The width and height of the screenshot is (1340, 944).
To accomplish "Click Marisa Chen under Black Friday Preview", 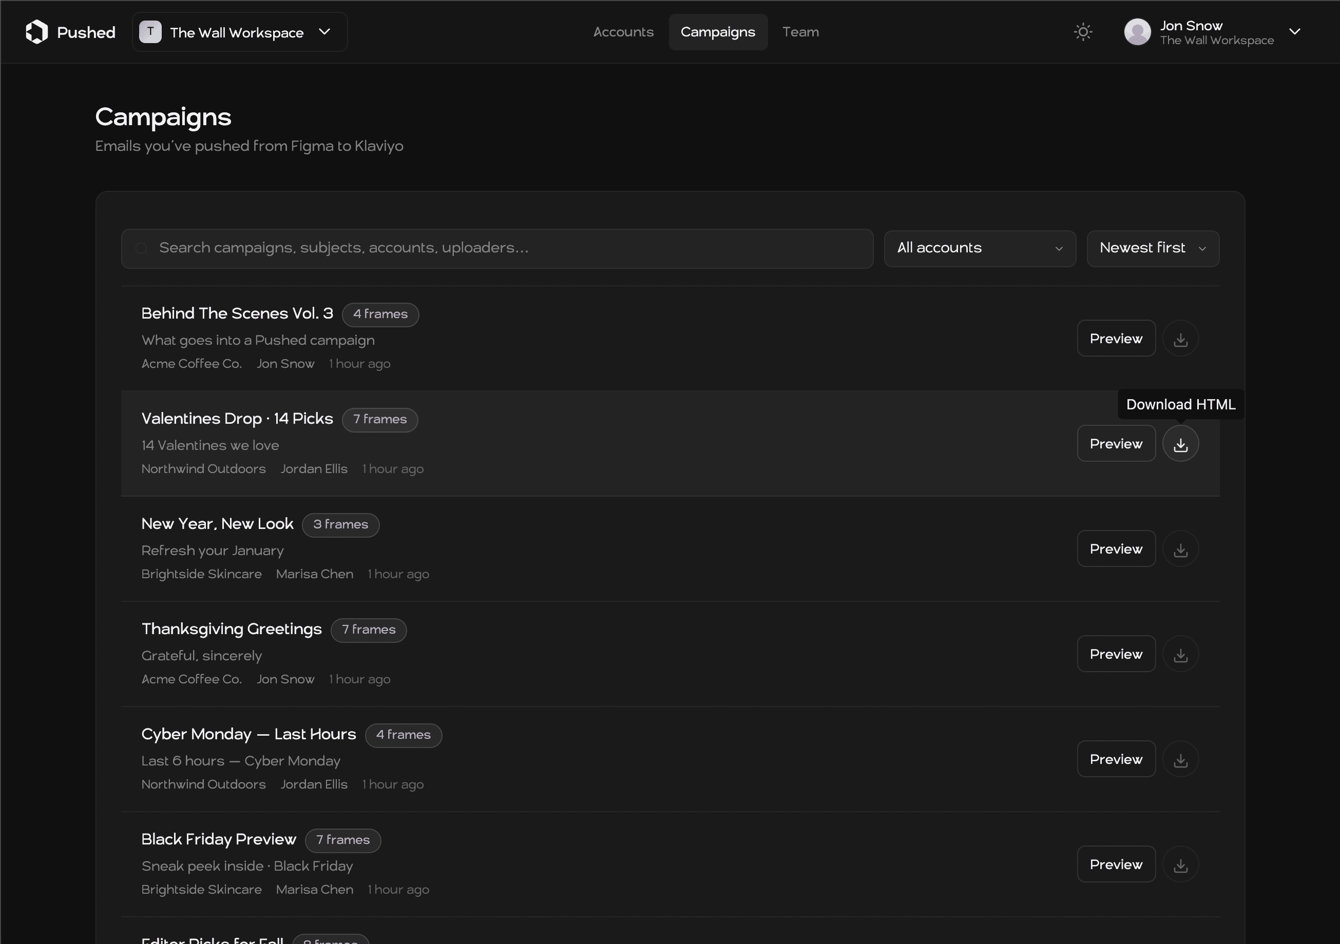I will [x=315, y=890].
